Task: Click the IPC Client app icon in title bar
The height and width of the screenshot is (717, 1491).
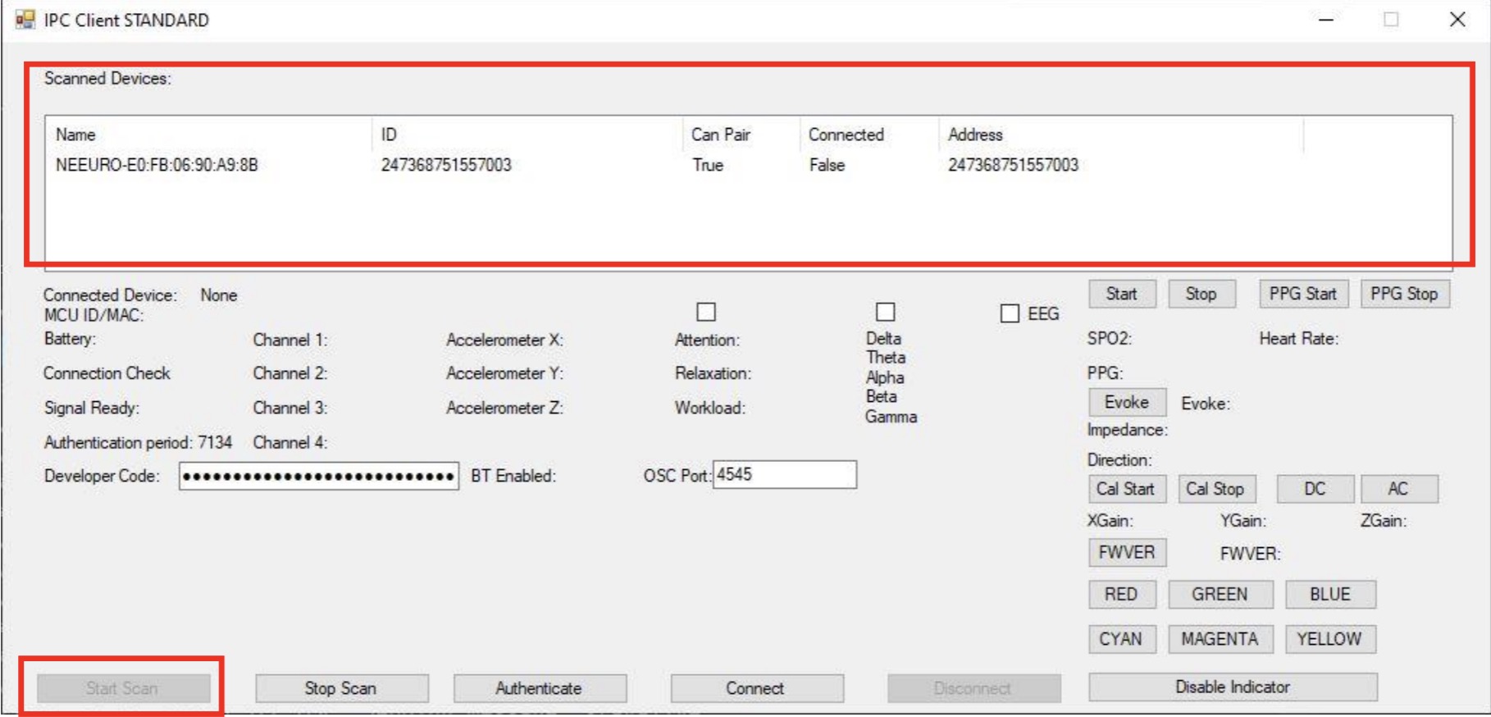Action: click(x=25, y=20)
